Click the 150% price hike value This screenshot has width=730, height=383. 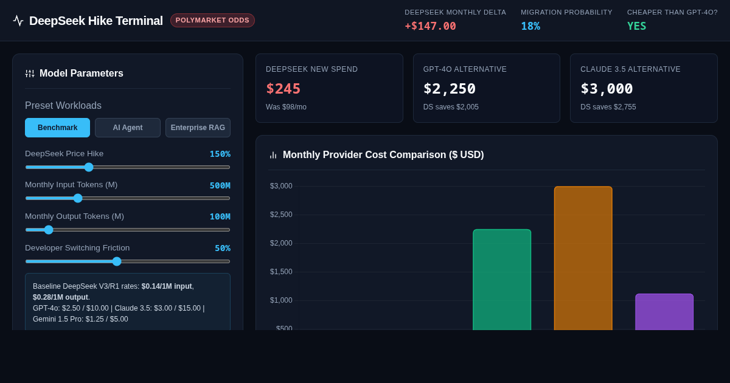click(x=220, y=154)
